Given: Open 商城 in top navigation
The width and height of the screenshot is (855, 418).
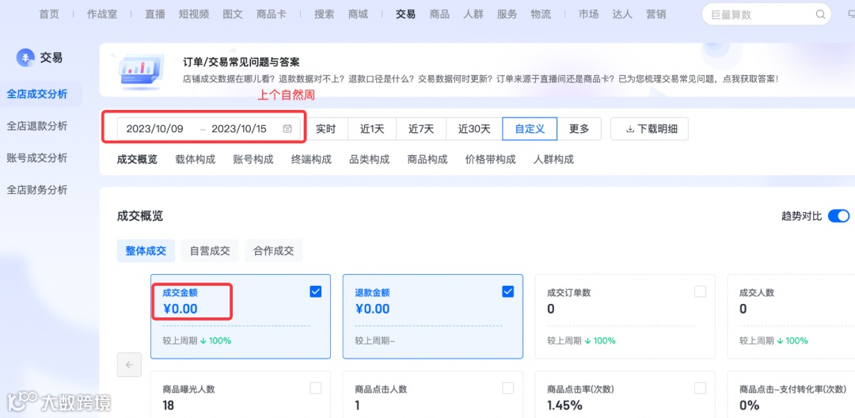Looking at the screenshot, I should (358, 15).
